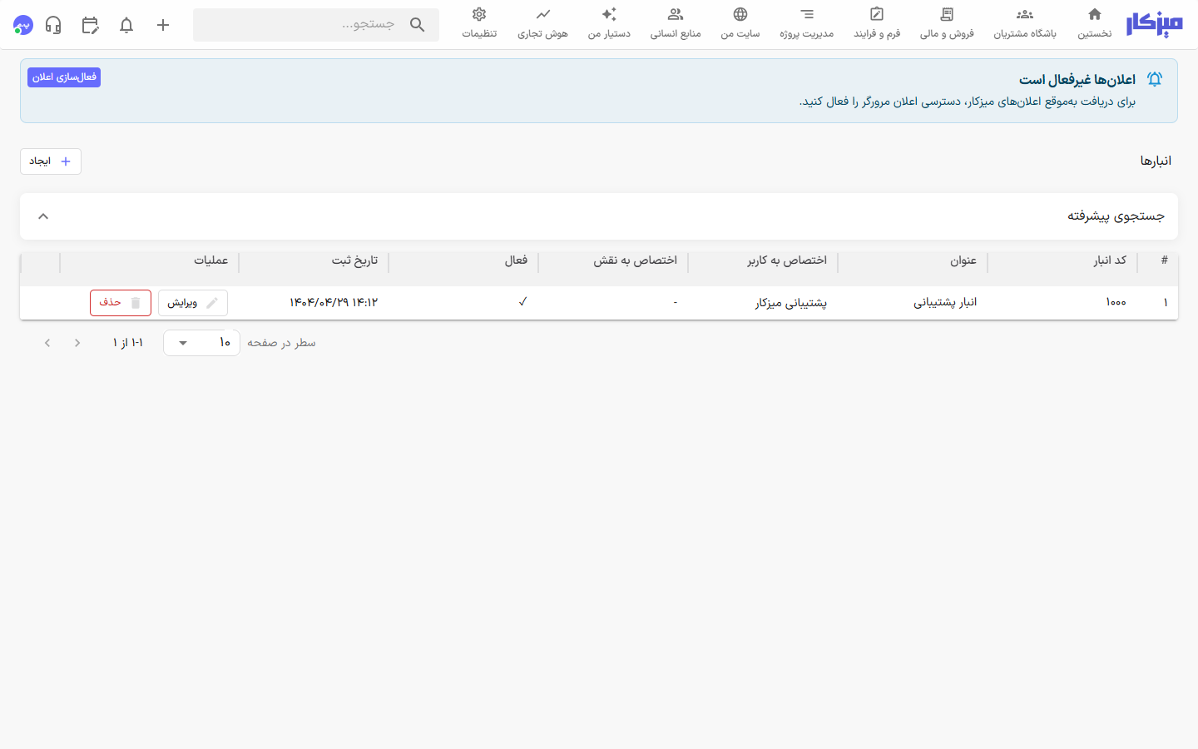Screen dimensions: 1198x749
Task: Open باشگاه مشتریان menu
Action: pyautogui.click(x=1025, y=23)
